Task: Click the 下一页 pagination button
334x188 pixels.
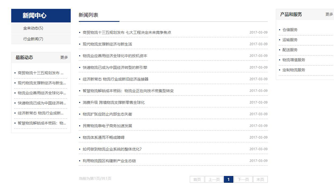Action: pyautogui.click(x=243, y=179)
